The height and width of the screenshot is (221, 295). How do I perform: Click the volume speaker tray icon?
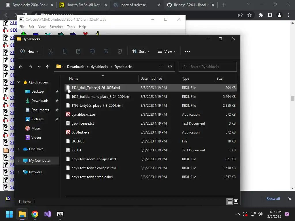[x=260, y=214]
